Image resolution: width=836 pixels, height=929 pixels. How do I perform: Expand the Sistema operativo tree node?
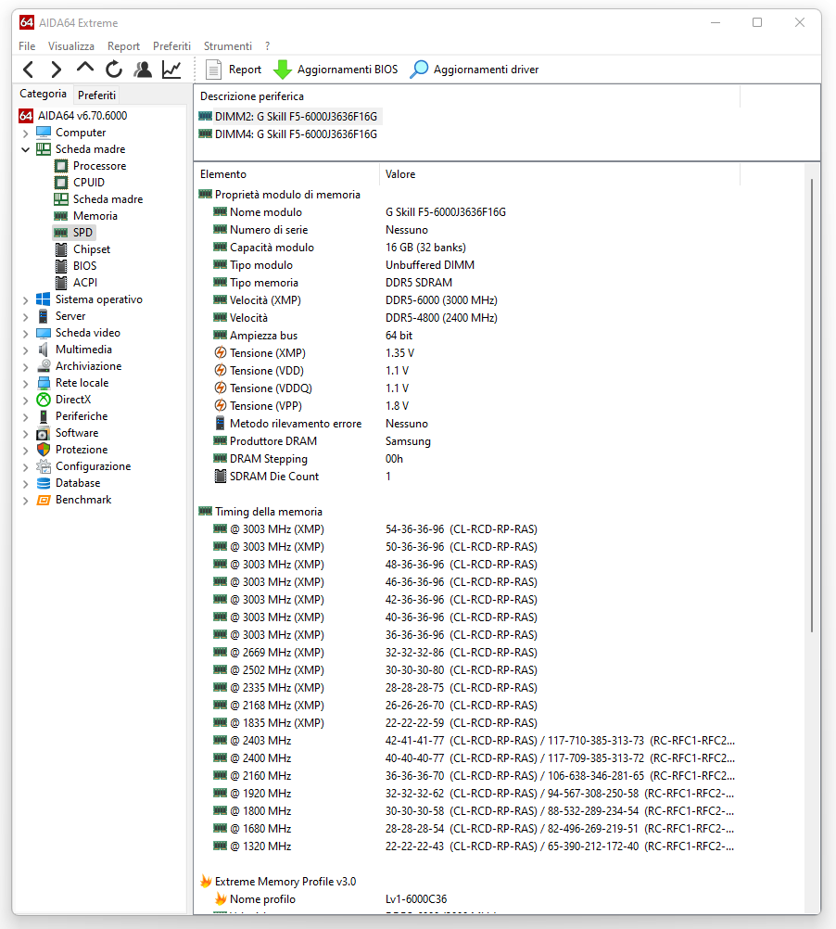25,300
